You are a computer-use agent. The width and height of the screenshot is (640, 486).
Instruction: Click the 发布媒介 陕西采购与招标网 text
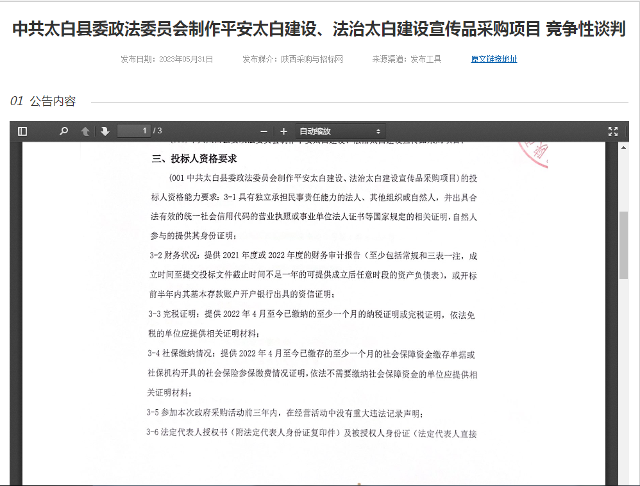coord(292,59)
